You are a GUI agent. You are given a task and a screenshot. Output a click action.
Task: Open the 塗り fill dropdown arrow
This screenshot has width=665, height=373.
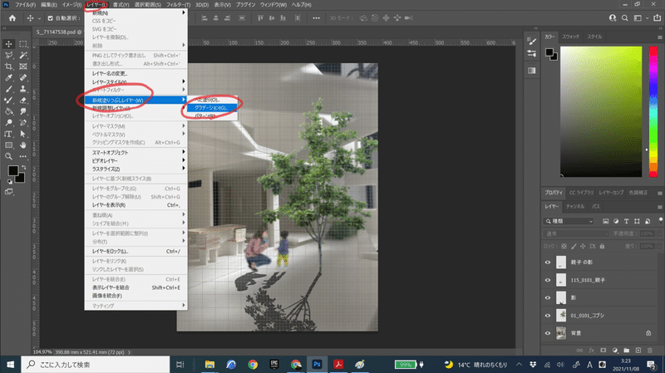(x=658, y=246)
